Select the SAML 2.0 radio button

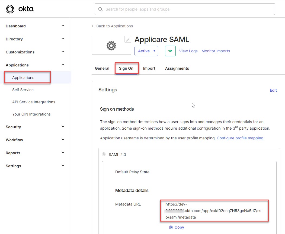[104, 154]
